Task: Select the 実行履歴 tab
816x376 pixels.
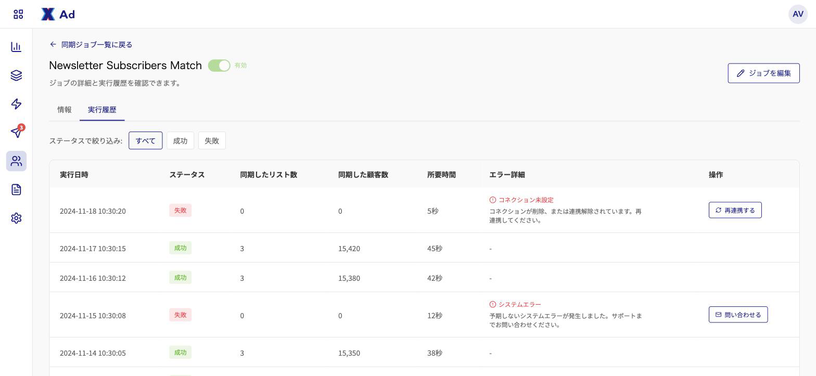Action: [x=102, y=110]
